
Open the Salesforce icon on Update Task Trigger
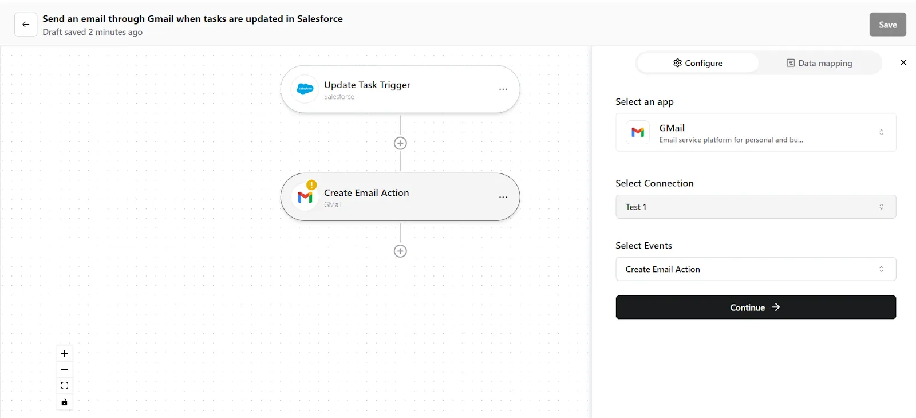305,89
